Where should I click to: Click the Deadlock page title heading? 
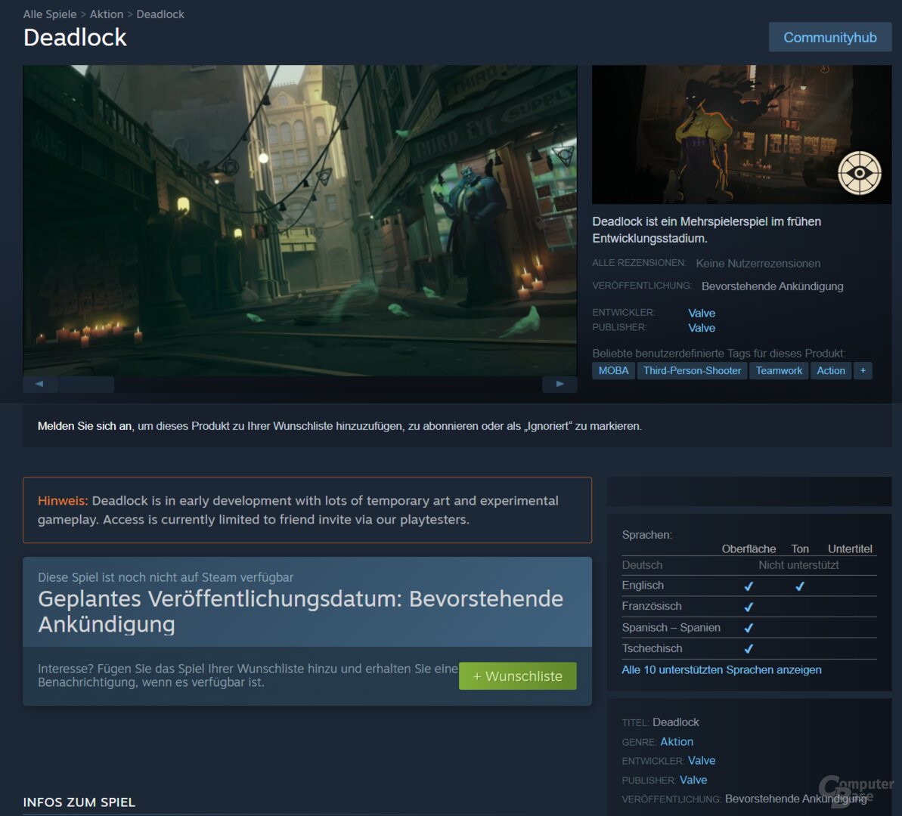75,37
